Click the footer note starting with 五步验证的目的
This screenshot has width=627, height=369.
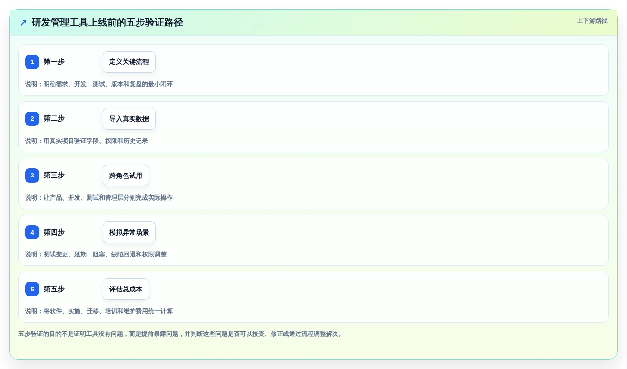pos(181,334)
